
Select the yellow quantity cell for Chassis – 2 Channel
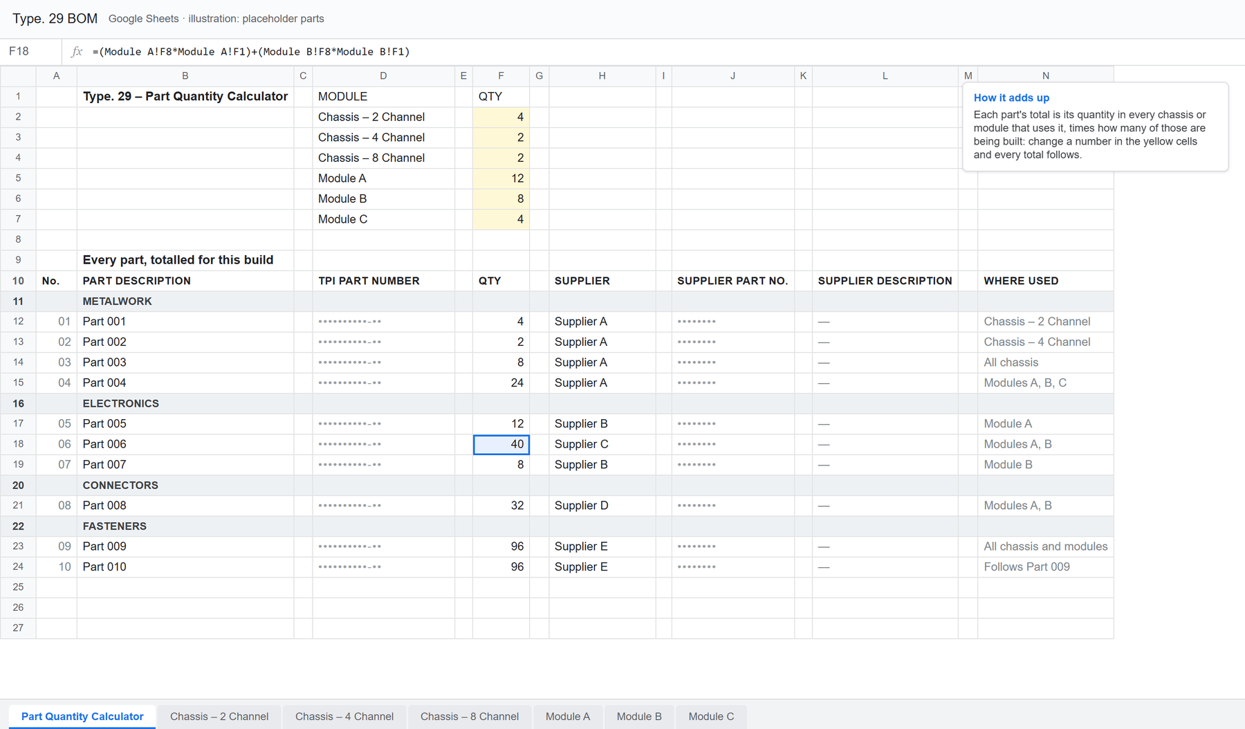(501, 117)
